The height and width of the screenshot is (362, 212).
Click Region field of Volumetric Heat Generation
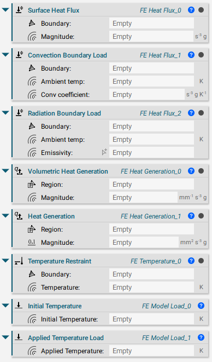151,185
